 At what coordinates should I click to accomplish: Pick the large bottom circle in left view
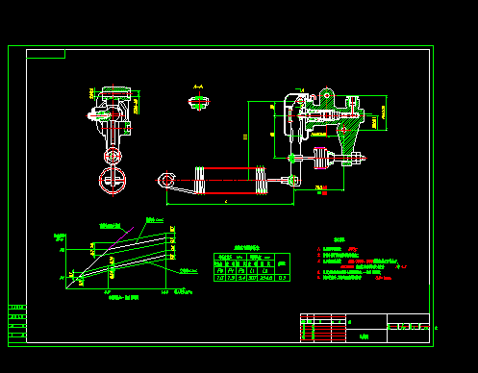click(113, 181)
